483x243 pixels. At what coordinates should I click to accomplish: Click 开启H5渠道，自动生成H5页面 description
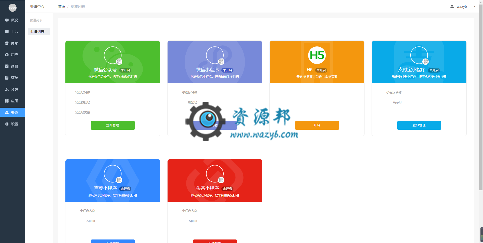point(317,77)
